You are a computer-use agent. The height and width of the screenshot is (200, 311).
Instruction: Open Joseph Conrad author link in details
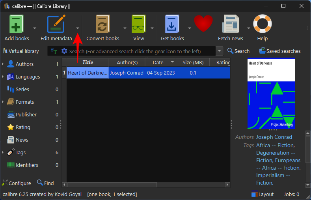pyautogui.click(x=274, y=137)
